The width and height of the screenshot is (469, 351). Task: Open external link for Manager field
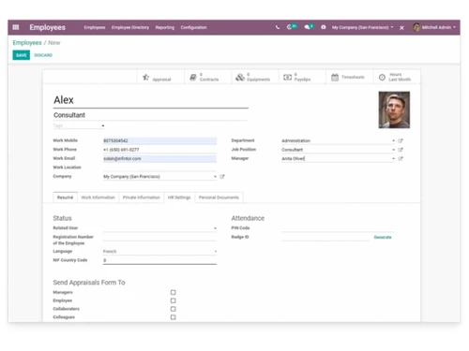pos(401,158)
